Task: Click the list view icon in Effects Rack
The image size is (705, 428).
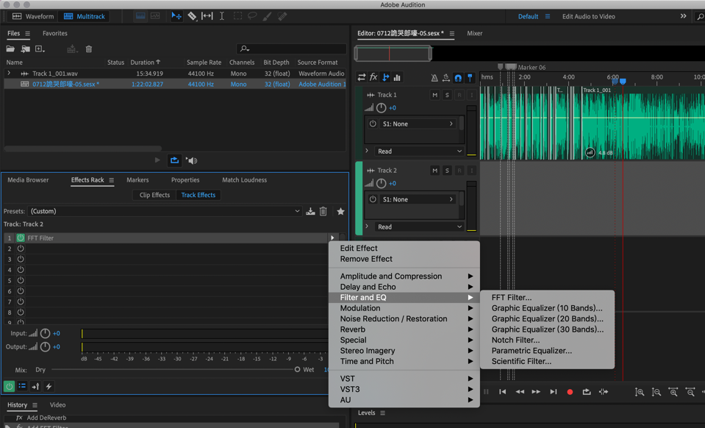Action: coord(22,386)
